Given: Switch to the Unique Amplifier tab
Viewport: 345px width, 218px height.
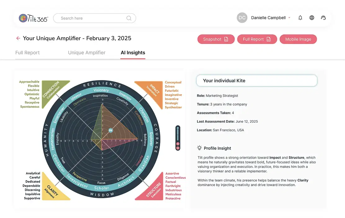Looking at the screenshot, I should pyautogui.click(x=87, y=53).
